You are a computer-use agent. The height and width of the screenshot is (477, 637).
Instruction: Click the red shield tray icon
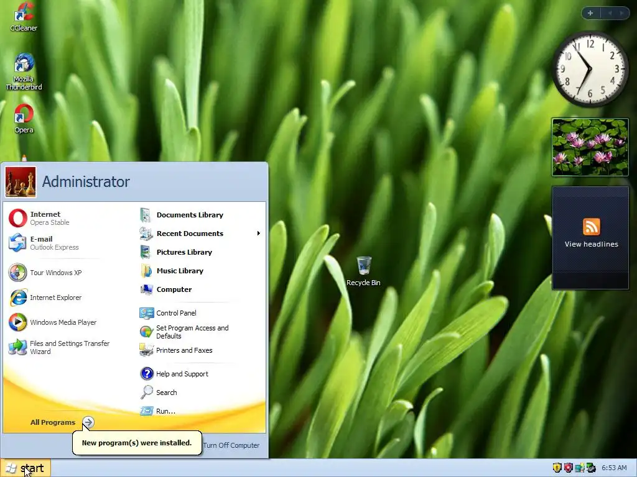[x=569, y=468]
